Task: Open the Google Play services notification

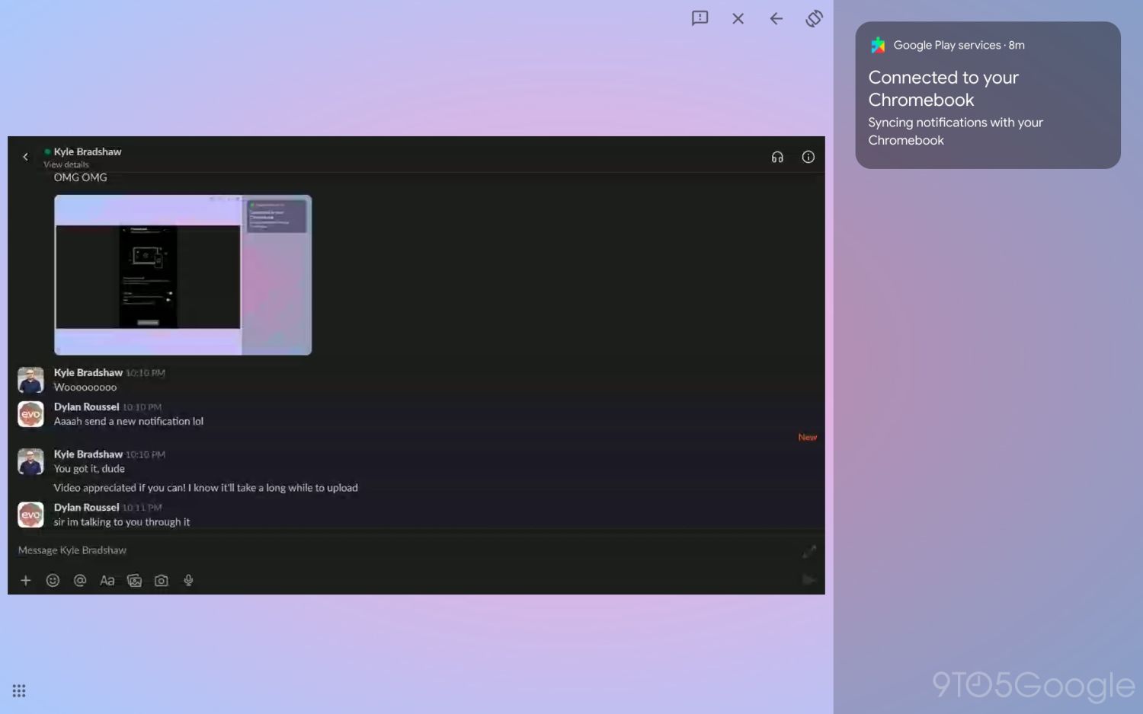Action: [x=987, y=95]
